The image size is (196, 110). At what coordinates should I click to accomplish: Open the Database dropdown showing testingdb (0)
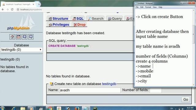pyautogui.click(x=21, y=50)
